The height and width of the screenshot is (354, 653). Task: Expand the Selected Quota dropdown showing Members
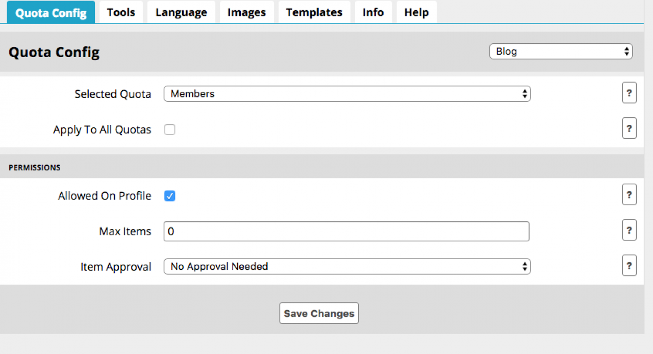(347, 94)
